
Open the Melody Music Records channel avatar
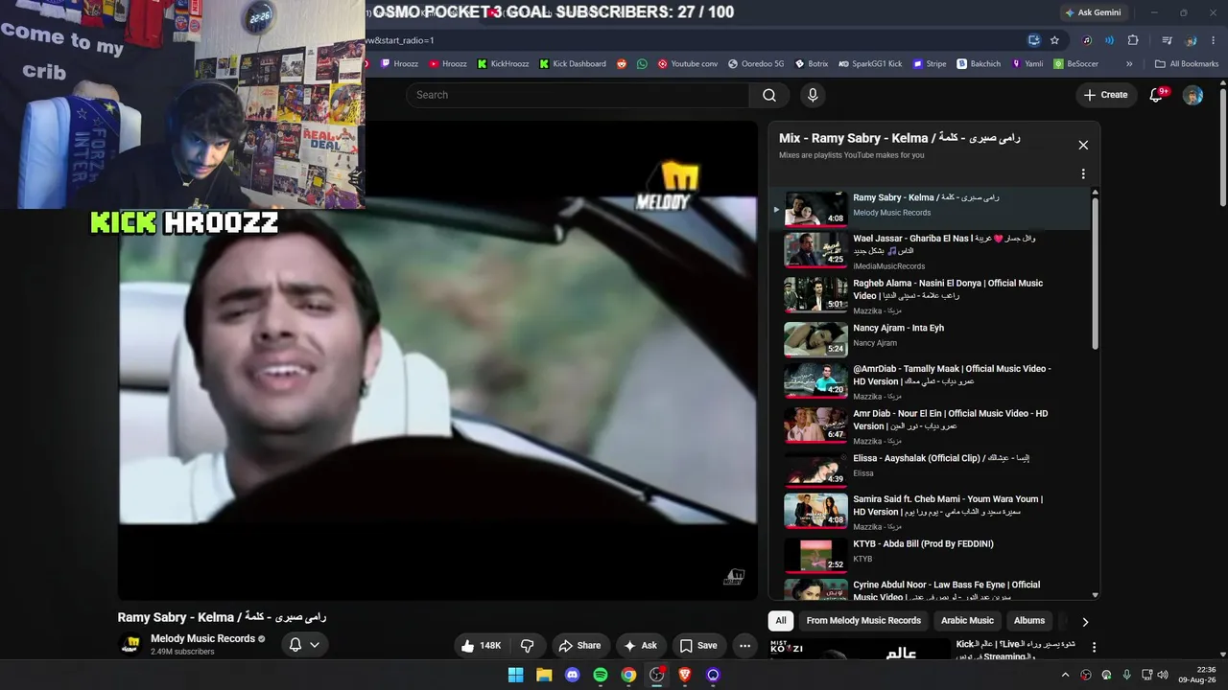click(x=130, y=645)
